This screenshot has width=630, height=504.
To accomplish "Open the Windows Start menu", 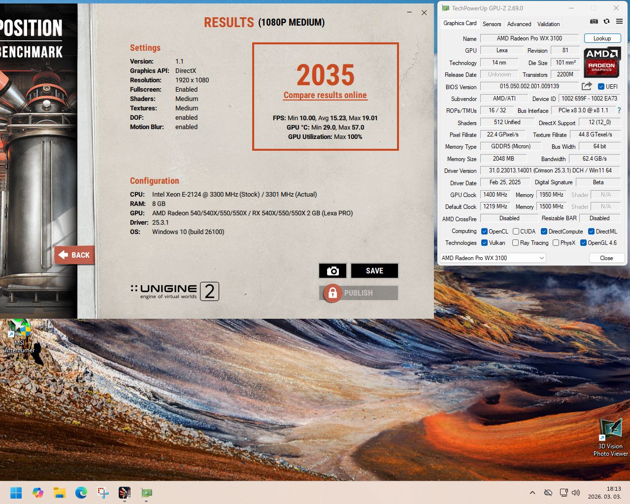I will point(16,492).
